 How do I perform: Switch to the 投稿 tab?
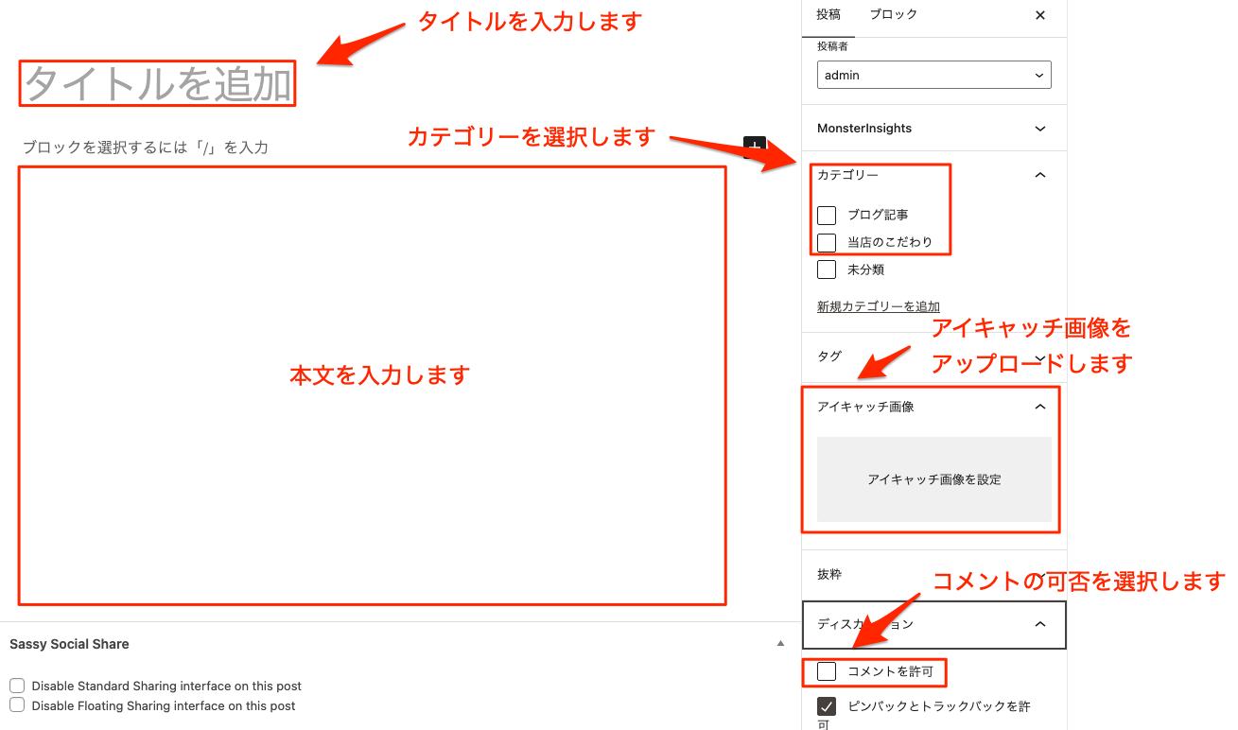click(x=828, y=15)
